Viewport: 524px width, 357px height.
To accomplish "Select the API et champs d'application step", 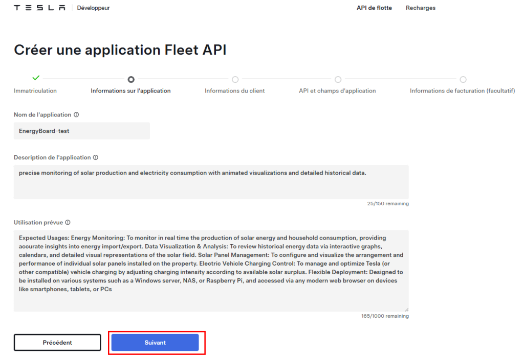I will (x=337, y=91).
